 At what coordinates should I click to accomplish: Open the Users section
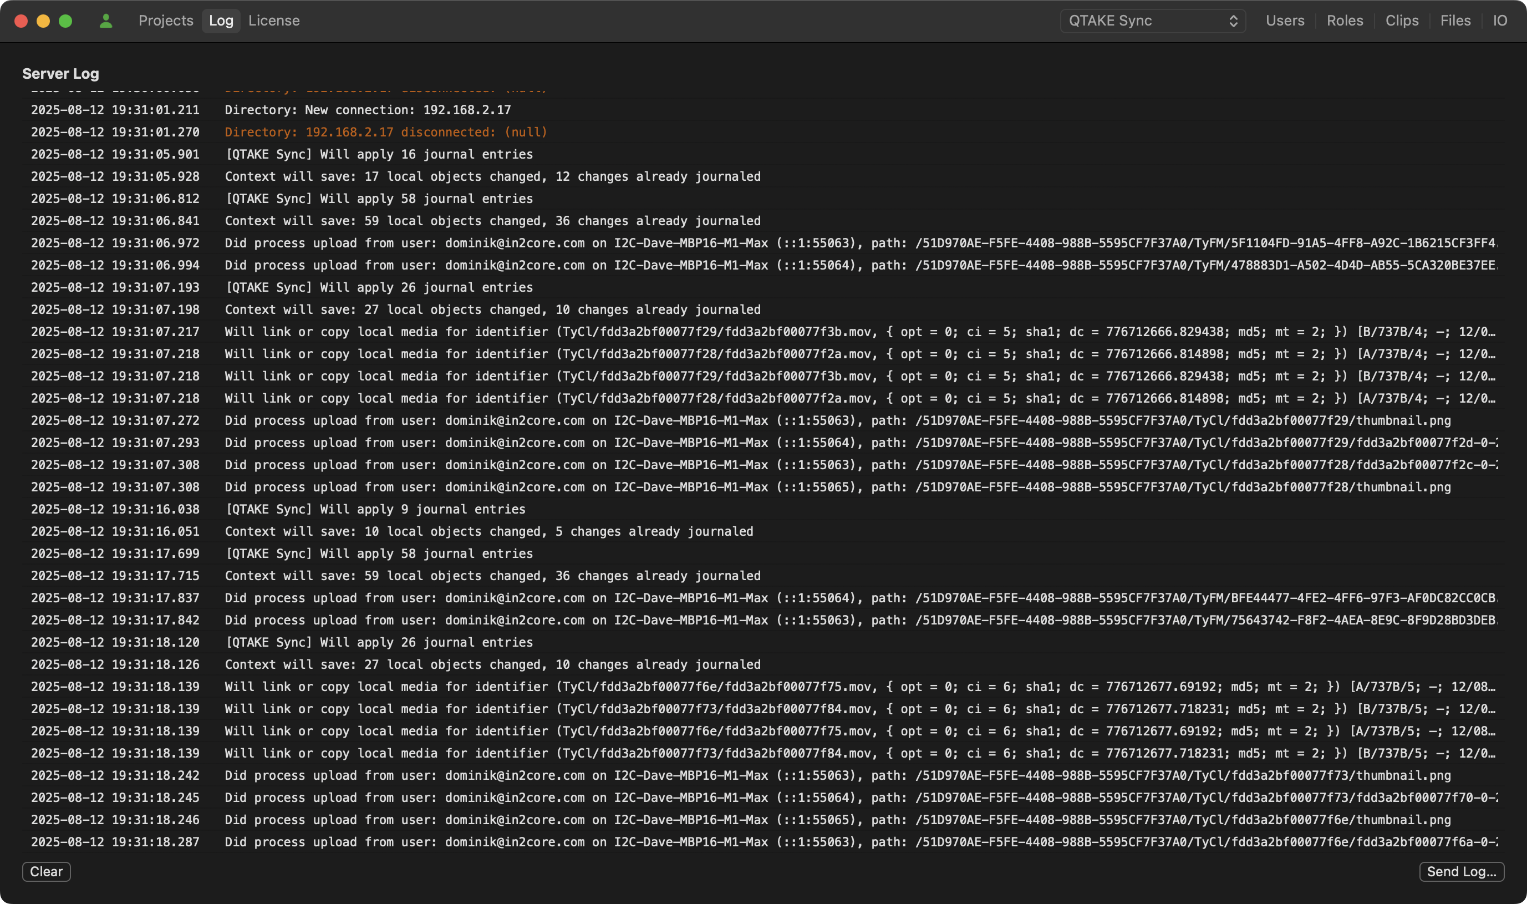click(1285, 21)
